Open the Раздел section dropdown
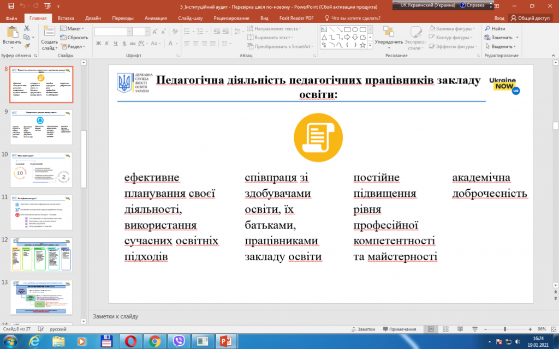The width and height of the screenshot is (559, 349). tap(73, 46)
